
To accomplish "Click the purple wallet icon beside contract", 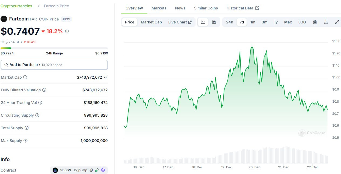I will [x=103, y=170].
